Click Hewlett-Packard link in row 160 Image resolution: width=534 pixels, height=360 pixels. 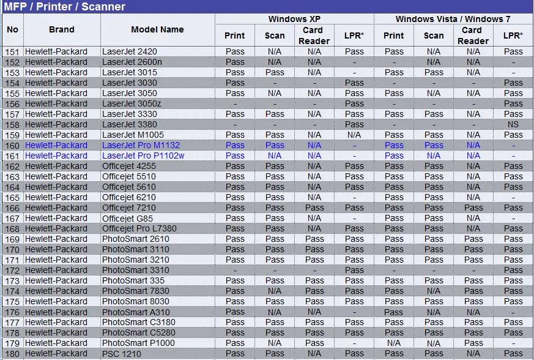pos(56,145)
